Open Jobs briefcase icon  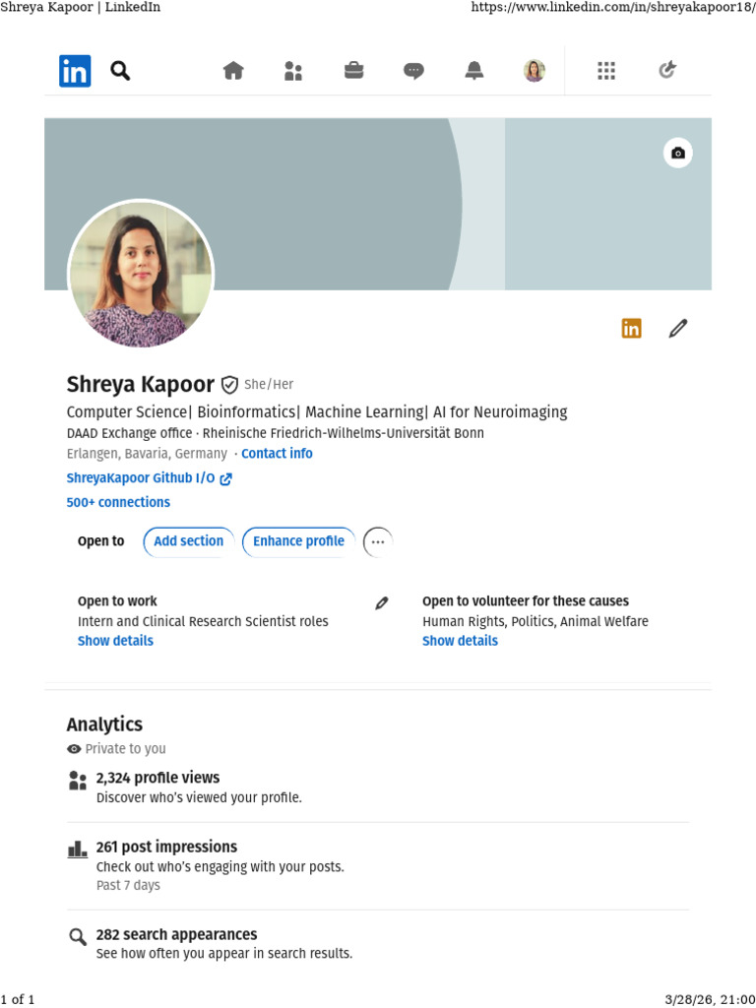pos(353,70)
